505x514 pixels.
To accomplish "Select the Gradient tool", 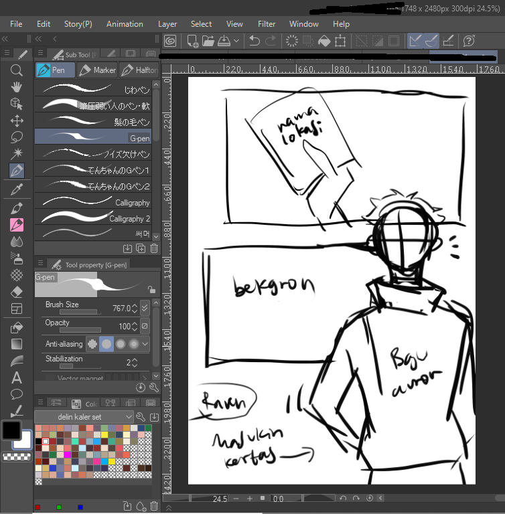I will pyautogui.click(x=16, y=344).
